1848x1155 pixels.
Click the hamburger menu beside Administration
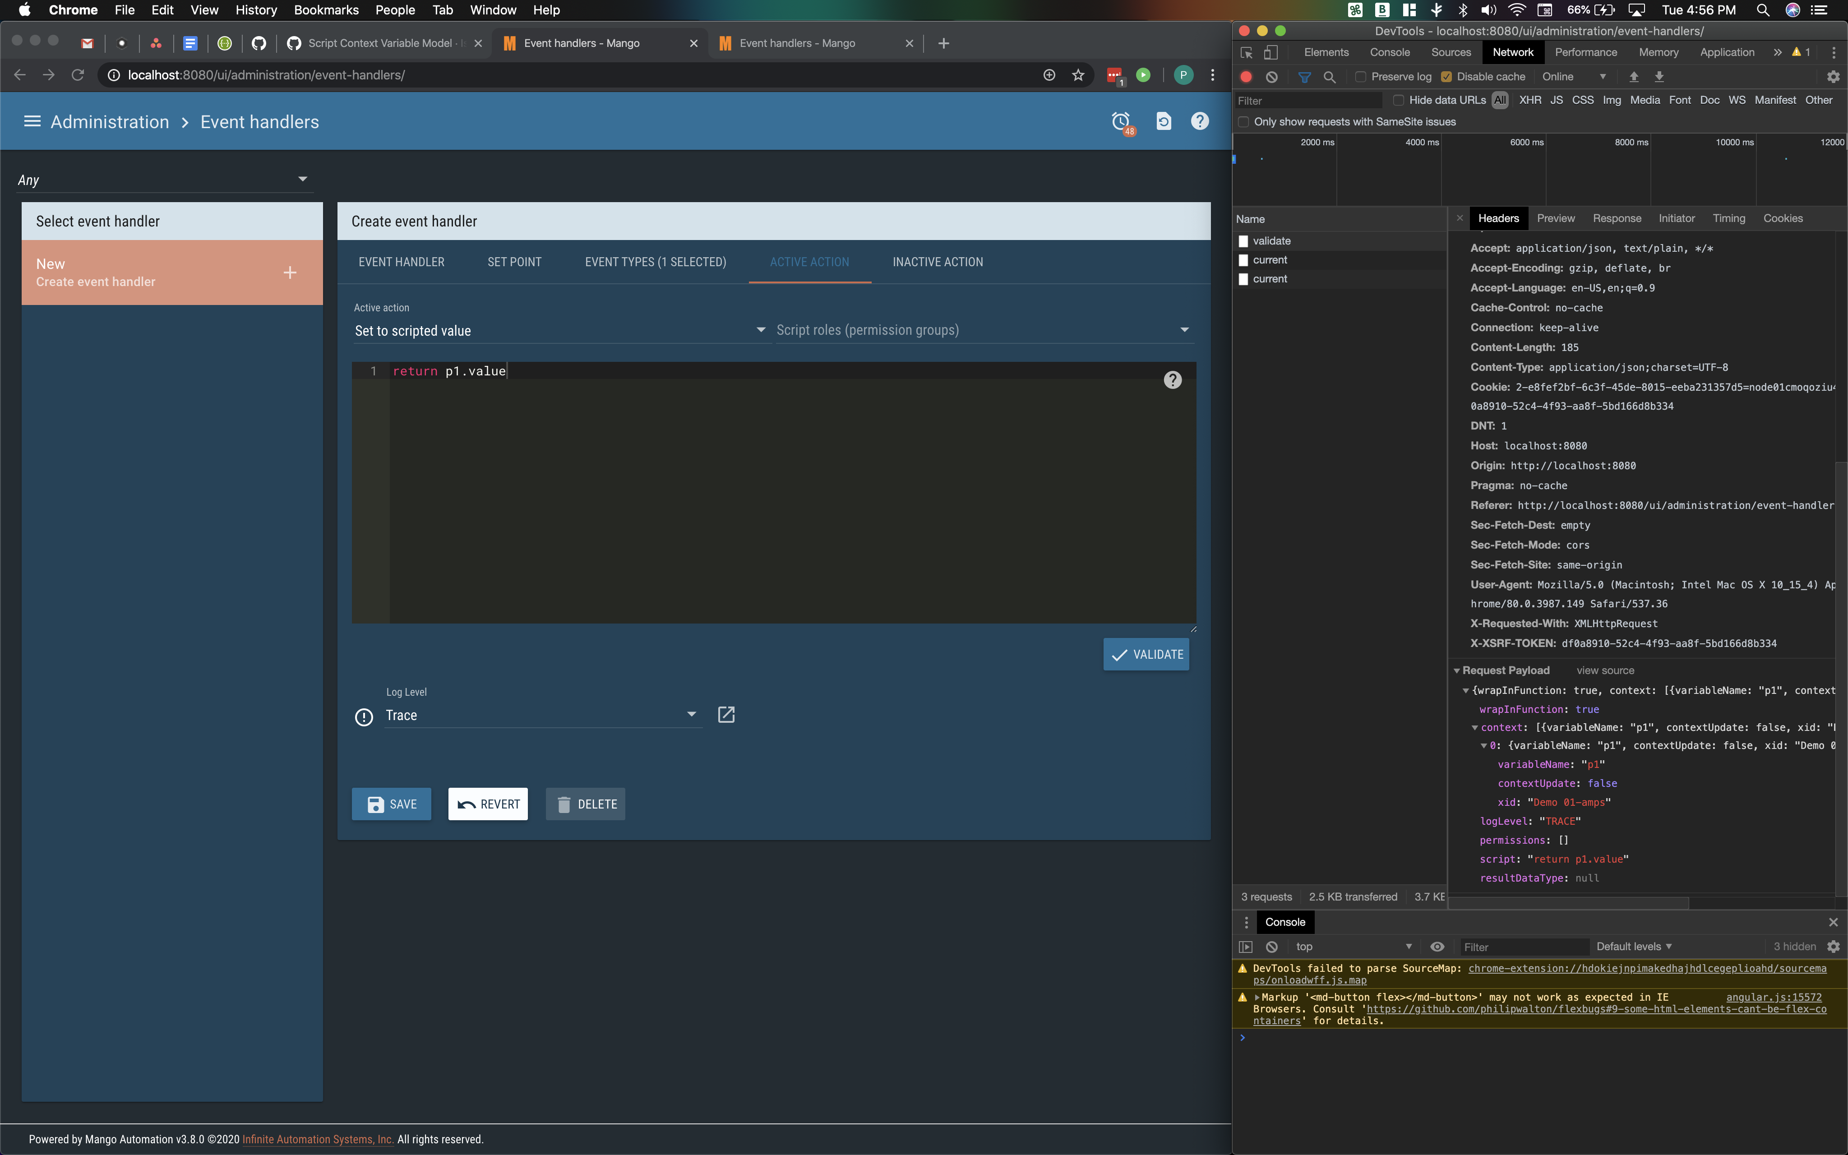tap(32, 121)
